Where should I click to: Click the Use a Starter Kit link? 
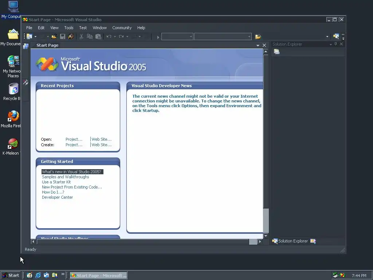[x=56, y=182]
